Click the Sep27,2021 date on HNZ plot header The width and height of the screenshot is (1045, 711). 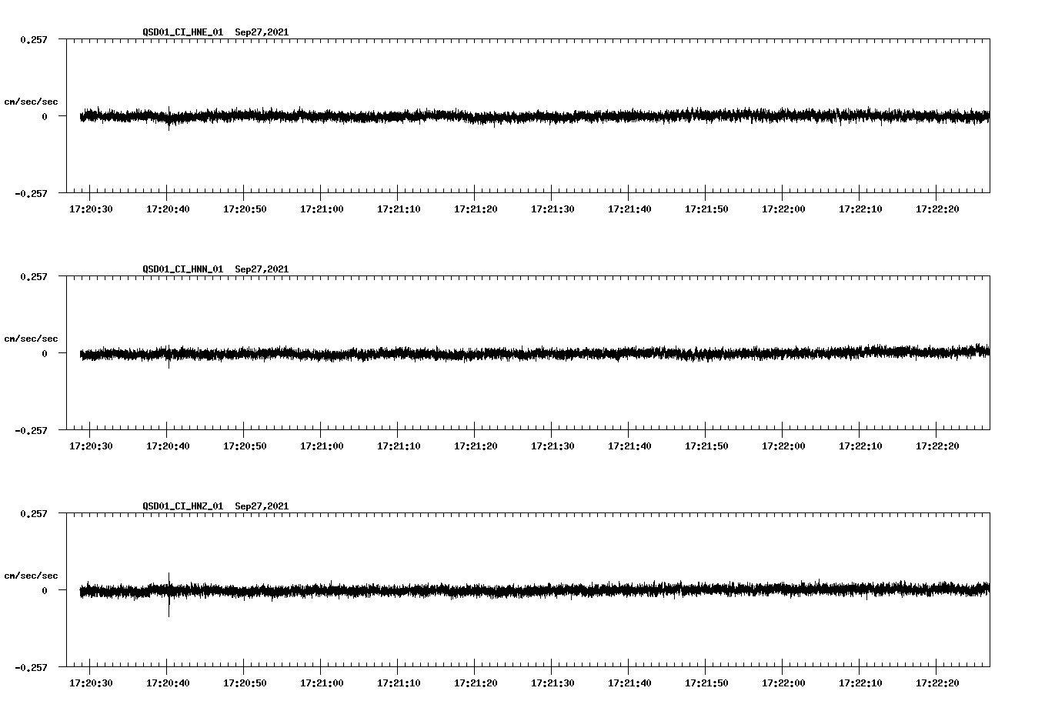pos(262,506)
